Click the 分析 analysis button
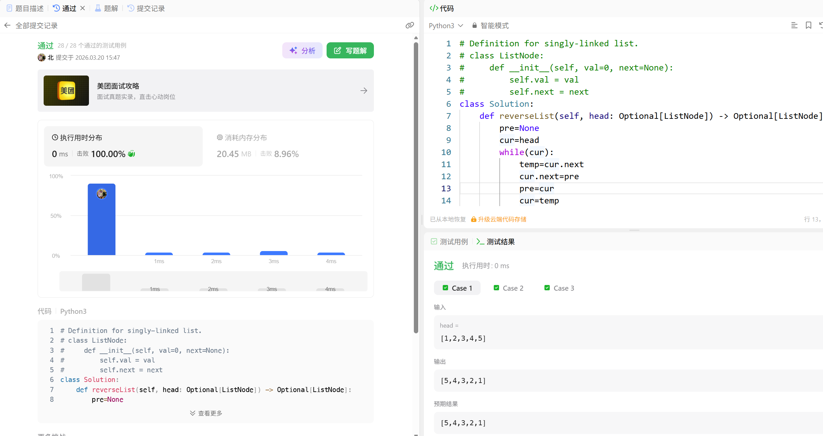Image resolution: width=823 pixels, height=436 pixels. point(302,50)
